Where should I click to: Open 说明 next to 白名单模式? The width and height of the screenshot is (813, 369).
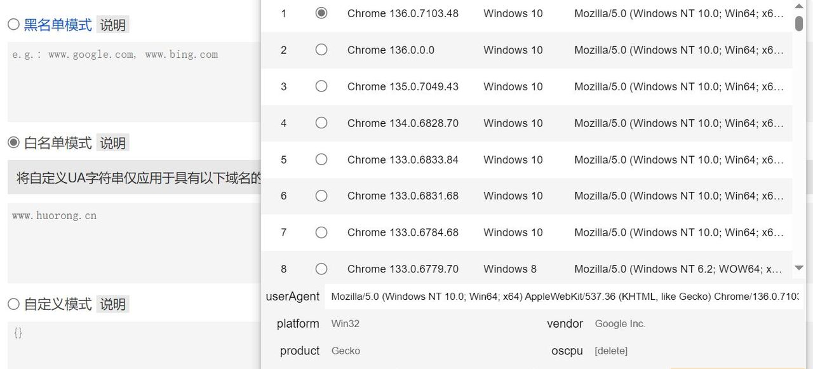click(113, 144)
